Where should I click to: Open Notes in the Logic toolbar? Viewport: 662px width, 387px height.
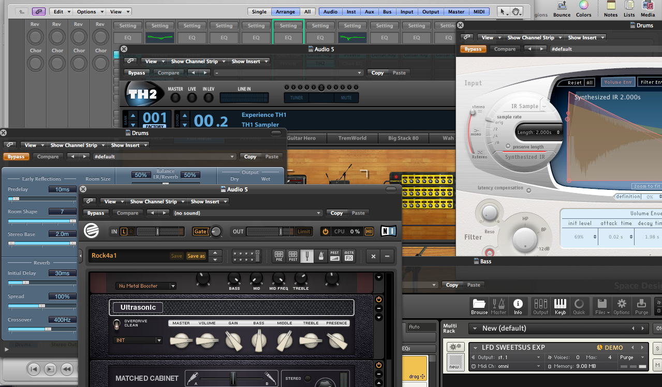point(611,9)
